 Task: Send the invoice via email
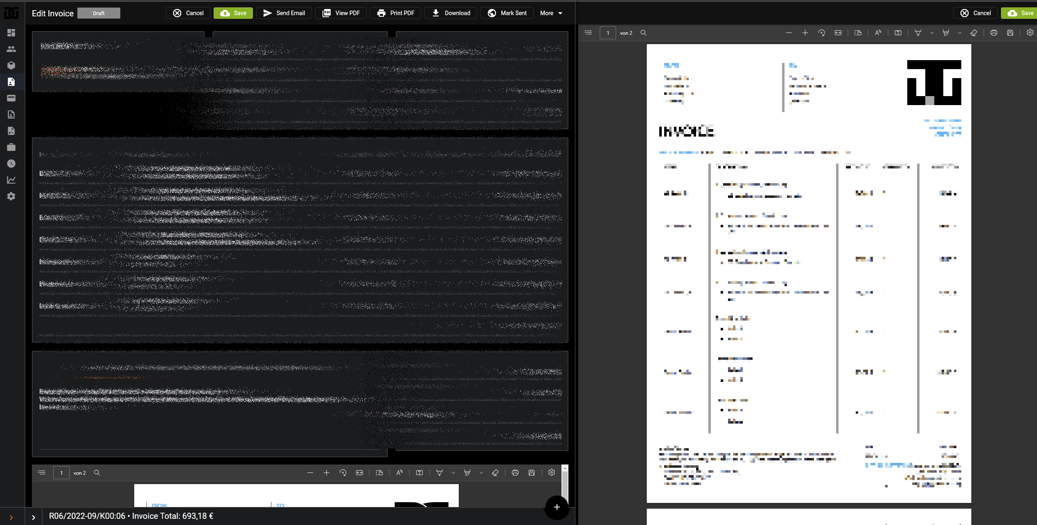284,13
